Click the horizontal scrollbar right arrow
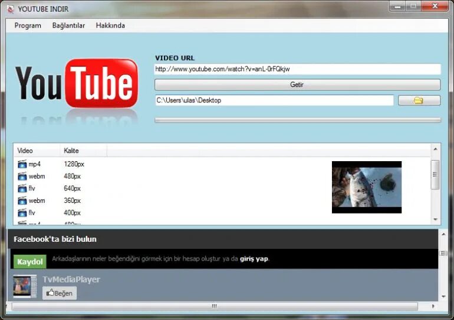Image resolution: width=454 pixels, height=320 pixels. pos(433,306)
